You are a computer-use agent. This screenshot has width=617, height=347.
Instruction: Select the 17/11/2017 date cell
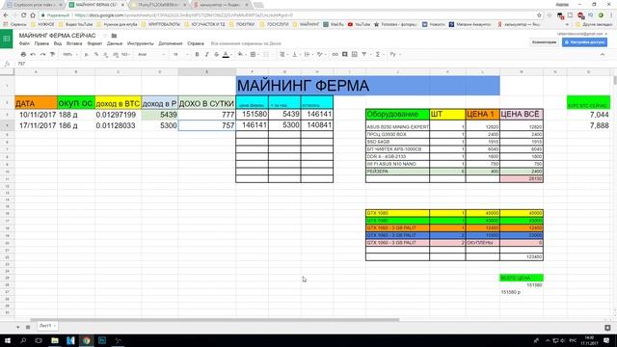(x=37, y=125)
